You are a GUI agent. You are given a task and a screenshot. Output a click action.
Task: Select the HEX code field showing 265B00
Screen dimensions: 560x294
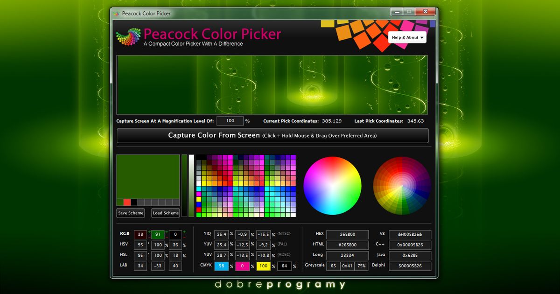(347, 234)
